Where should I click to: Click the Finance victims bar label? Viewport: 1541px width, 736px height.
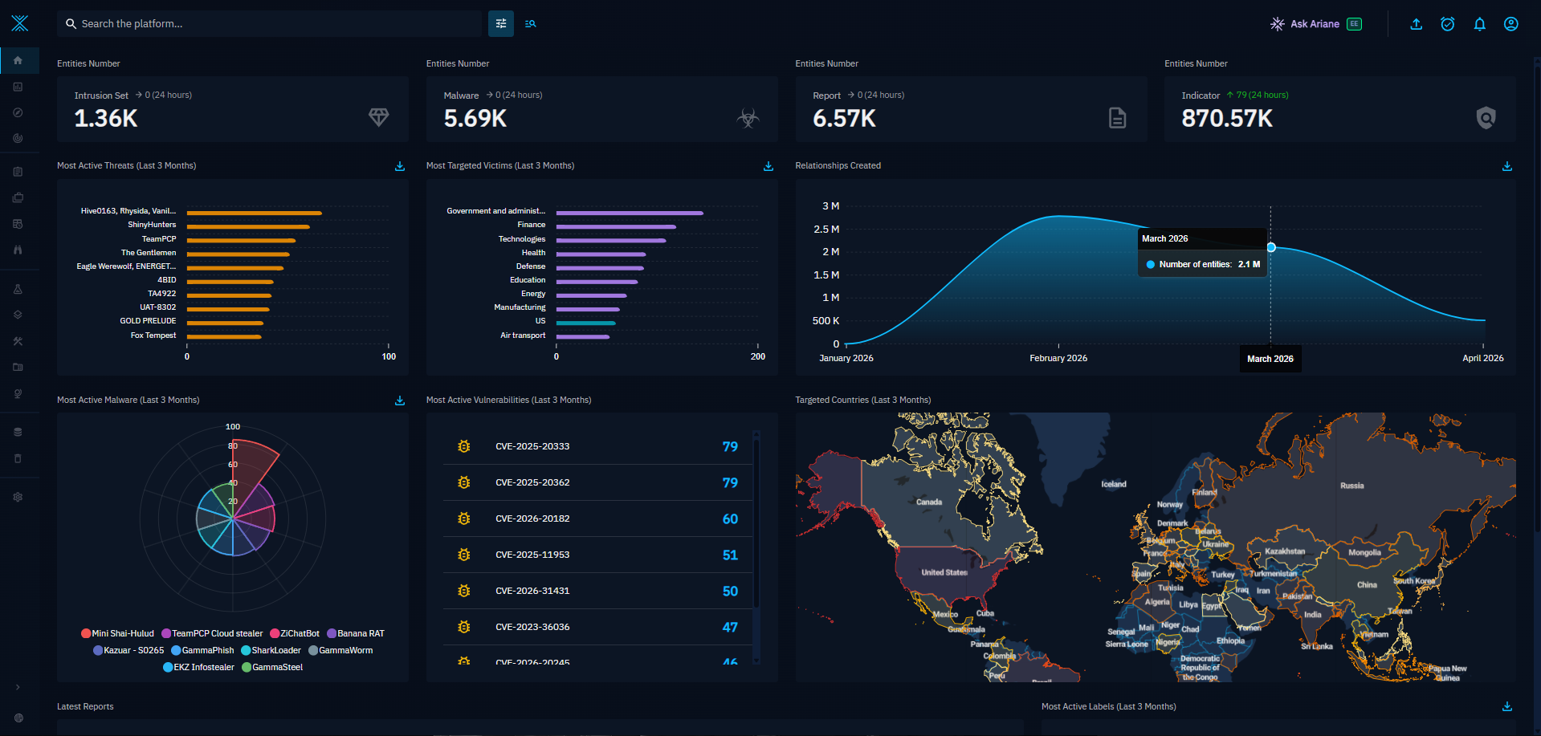(x=532, y=225)
